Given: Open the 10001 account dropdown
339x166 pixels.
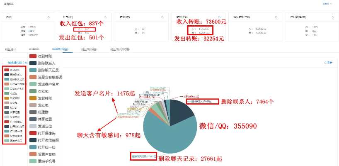Looking at the screenshot, I should click(x=327, y=3).
